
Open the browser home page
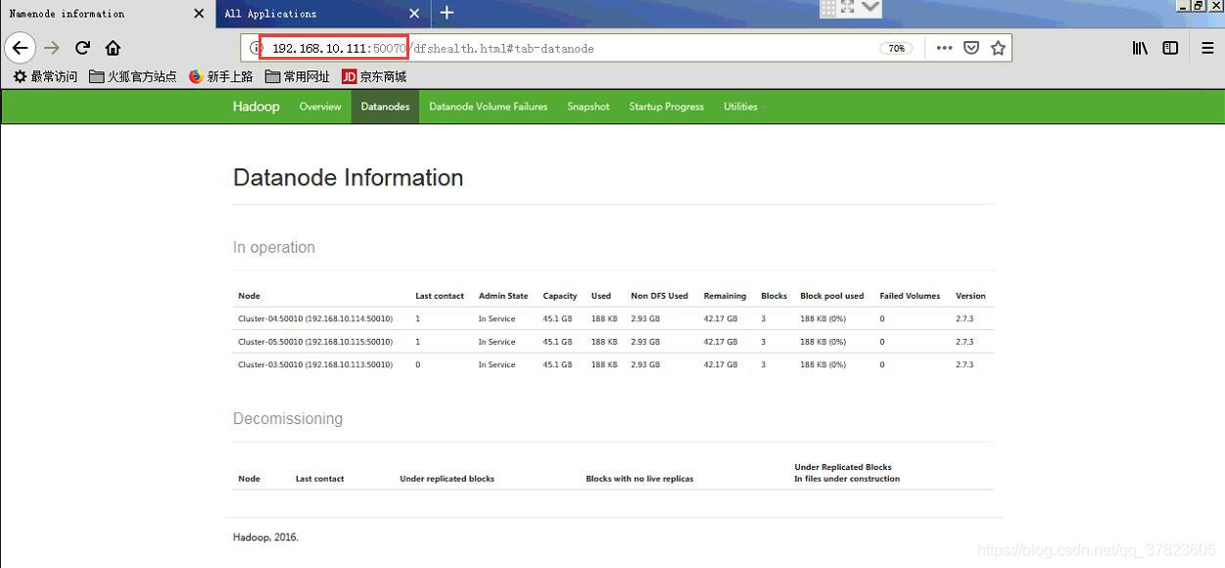coord(113,47)
